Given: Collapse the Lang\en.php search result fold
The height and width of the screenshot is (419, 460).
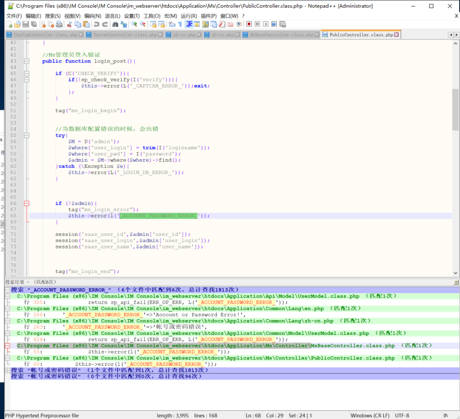Looking at the screenshot, I should coord(8,308).
